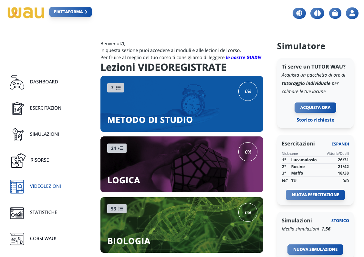
Task: Open 'le nostre GUIDE!' link
Action: 244,58
